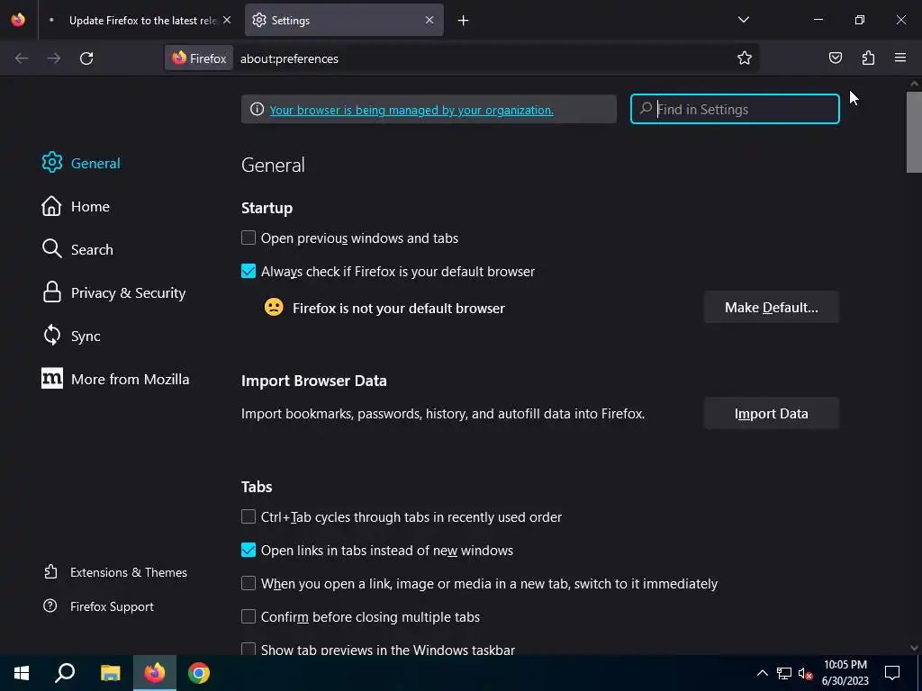Open the General settings category
This screenshot has height=691, width=922.
81,163
